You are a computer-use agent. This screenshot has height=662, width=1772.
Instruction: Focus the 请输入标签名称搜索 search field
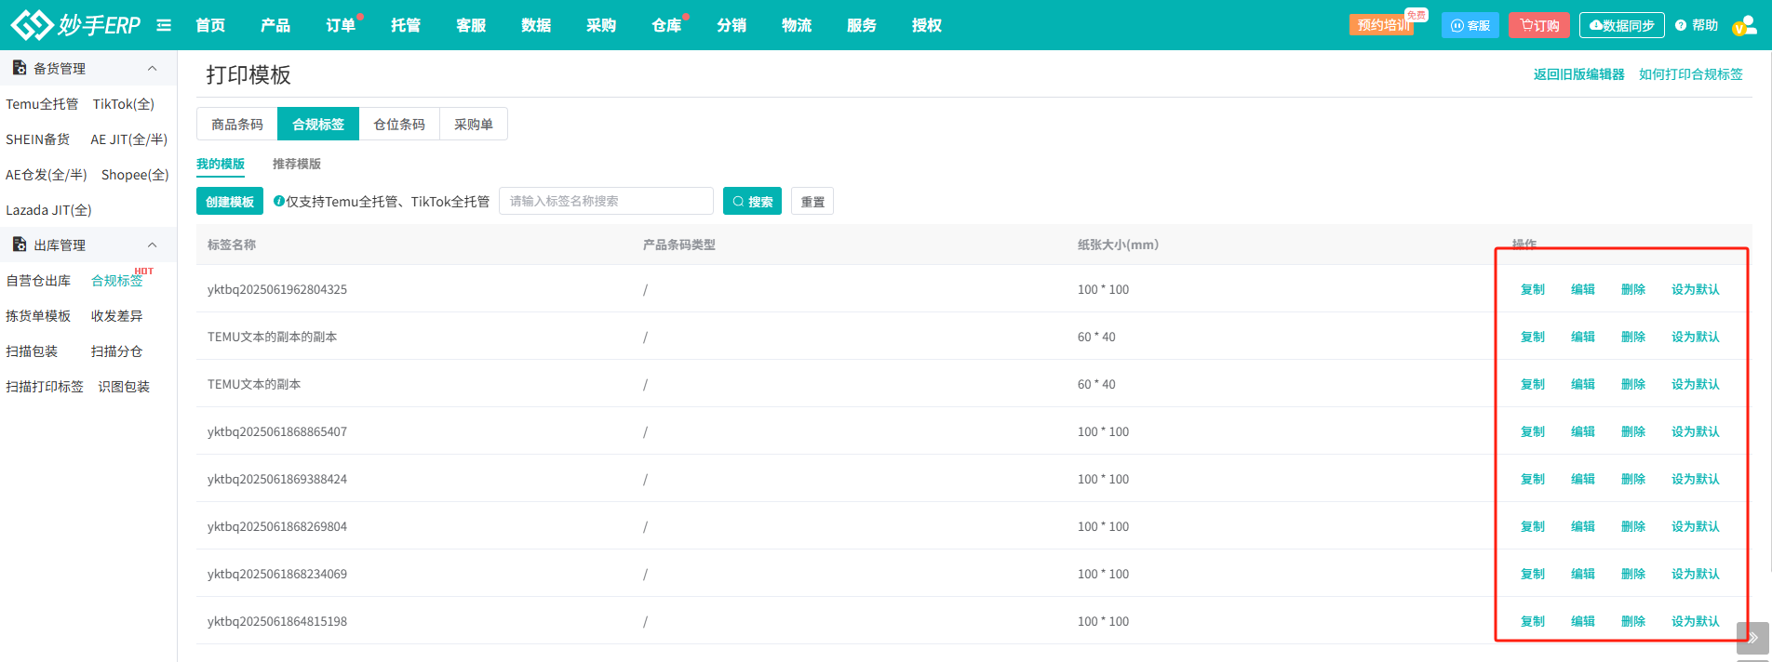(606, 201)
